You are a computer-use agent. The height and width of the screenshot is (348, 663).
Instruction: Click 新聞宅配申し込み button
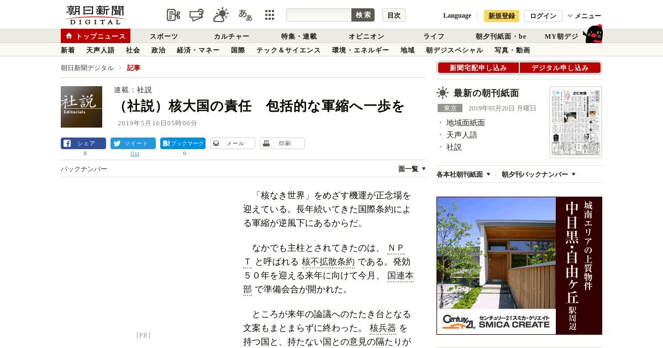(478, 68)
